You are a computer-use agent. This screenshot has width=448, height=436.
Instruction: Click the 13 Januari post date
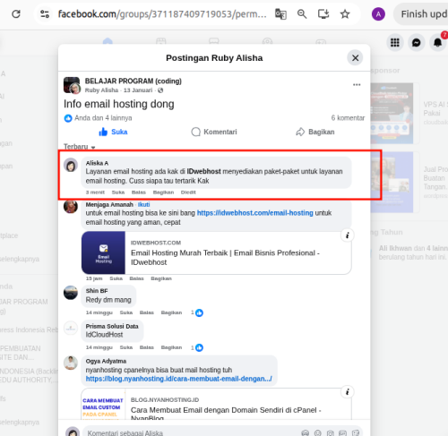(x=138, y=90)
